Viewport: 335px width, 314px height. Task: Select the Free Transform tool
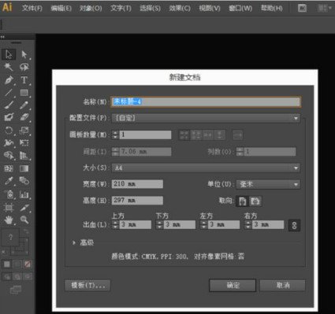(24, 142)
